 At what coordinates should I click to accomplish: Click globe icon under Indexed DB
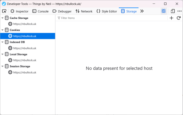coord(10,48)
